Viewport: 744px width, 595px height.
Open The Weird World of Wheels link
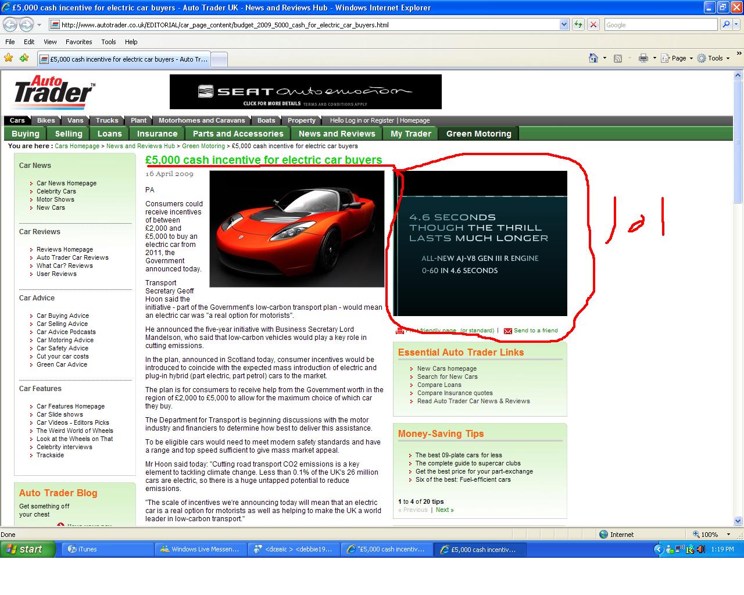pos(75,431)
